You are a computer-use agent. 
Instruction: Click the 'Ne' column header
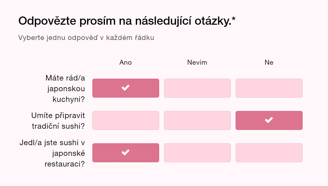point(269,63)
